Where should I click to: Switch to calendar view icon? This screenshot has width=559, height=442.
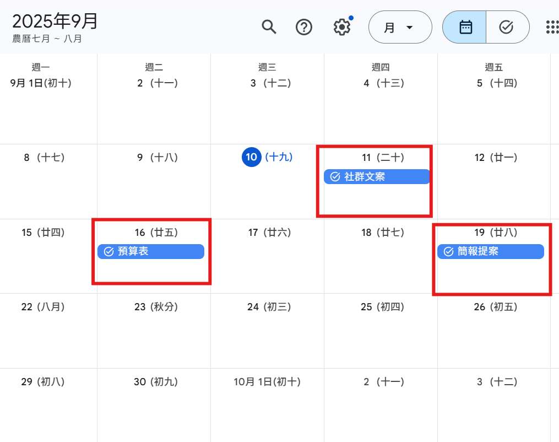tap(465, 27)
